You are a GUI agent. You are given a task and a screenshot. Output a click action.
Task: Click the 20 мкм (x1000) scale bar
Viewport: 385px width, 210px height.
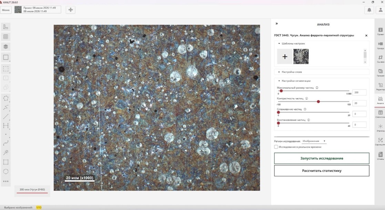click(x=80, y=178)
